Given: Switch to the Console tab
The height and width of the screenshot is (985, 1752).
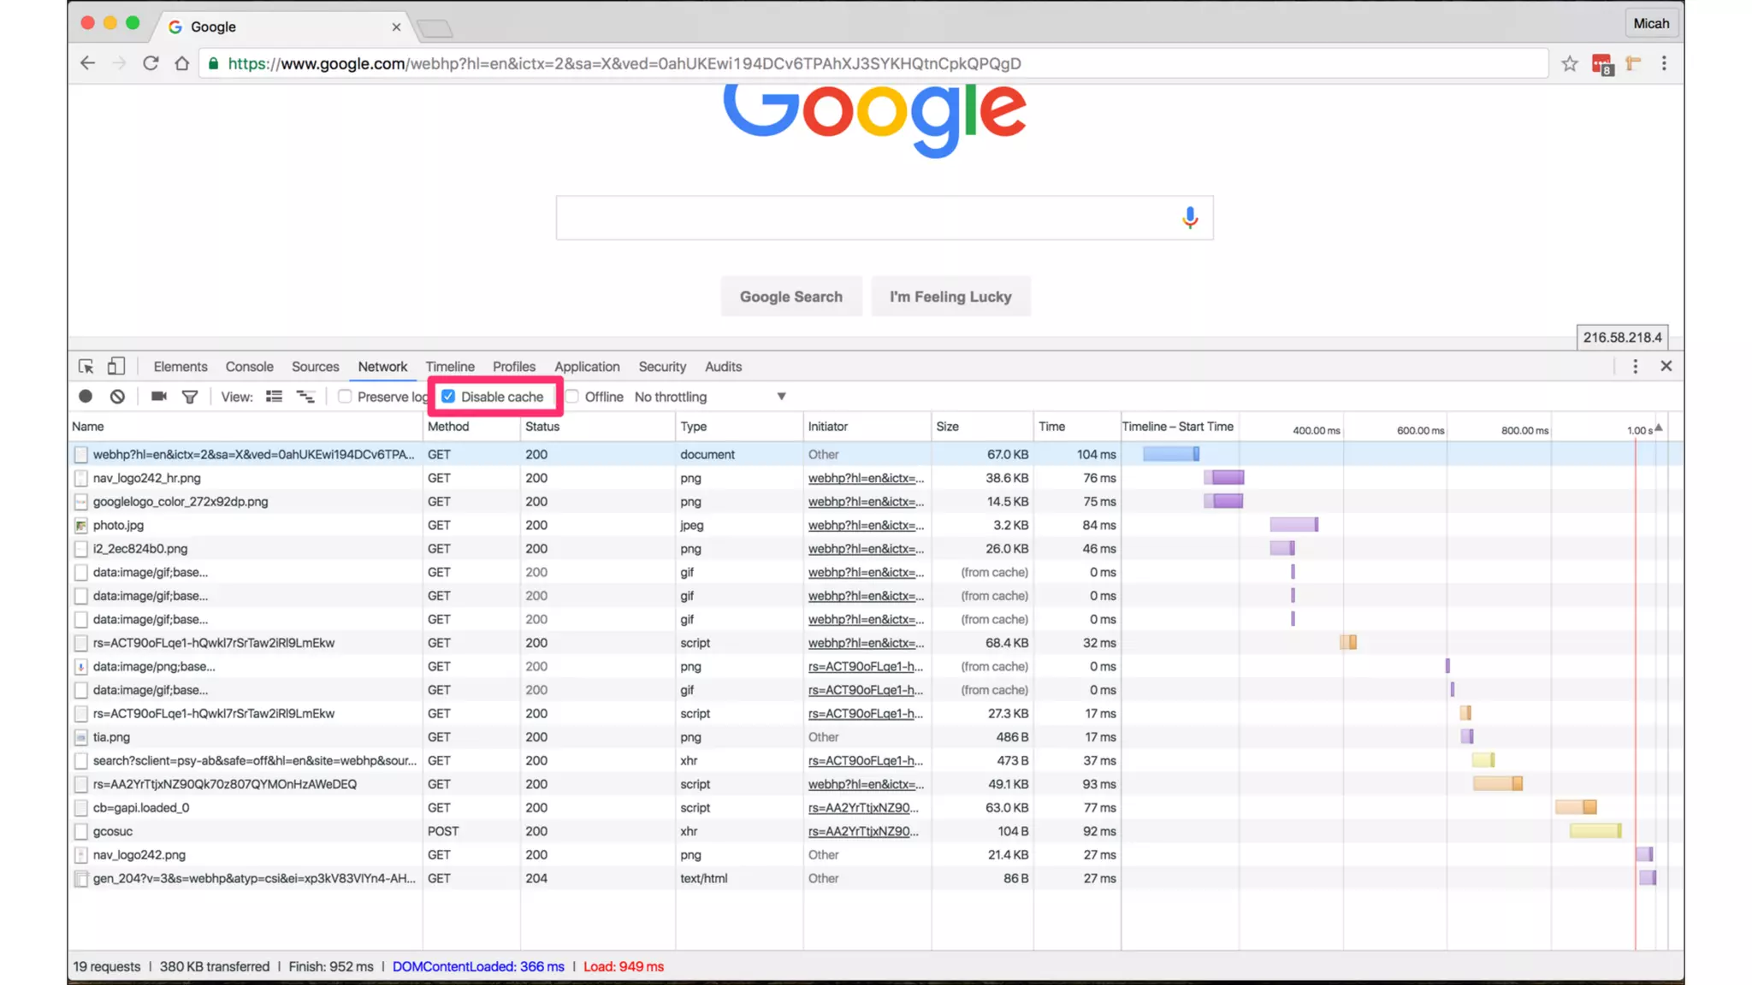Looking at the screenshot, I should (x=249, y=367).
